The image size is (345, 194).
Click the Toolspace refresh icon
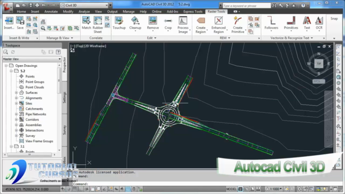(x=13, y=52)
